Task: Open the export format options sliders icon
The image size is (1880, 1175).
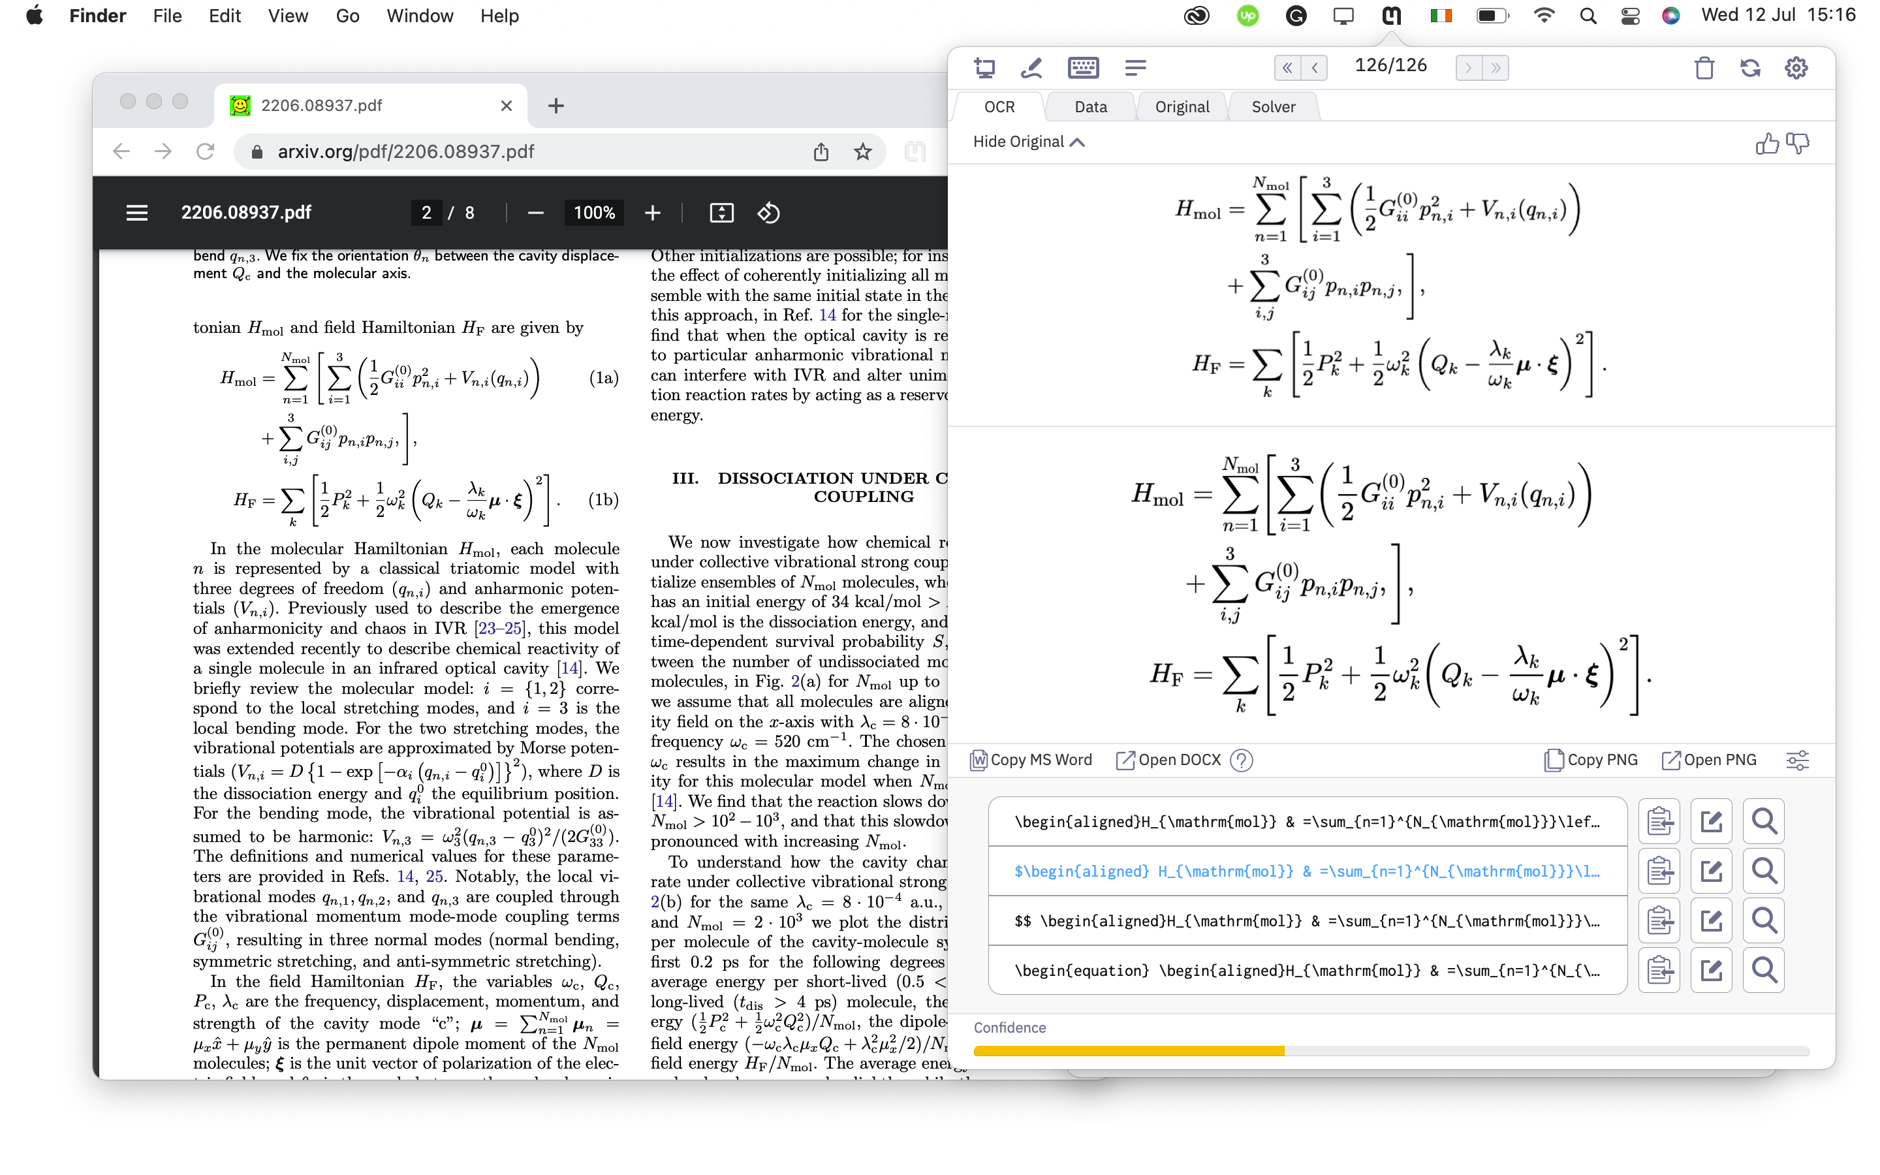Action: coord(1797,760)
